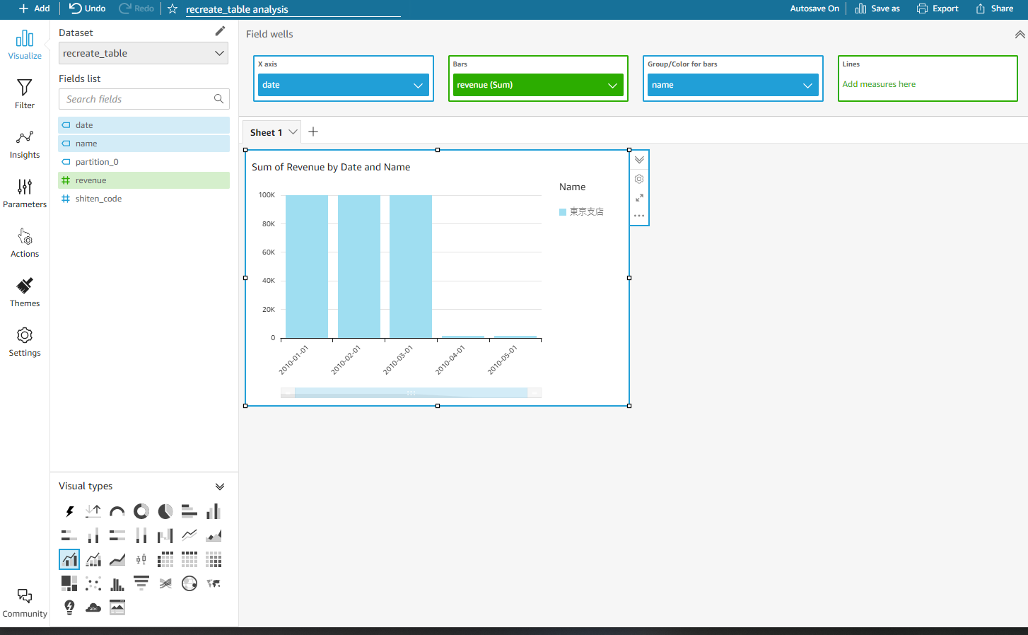Open the Actions pane
This screenshot has width=1028, height=635.
tap(25, 243)
